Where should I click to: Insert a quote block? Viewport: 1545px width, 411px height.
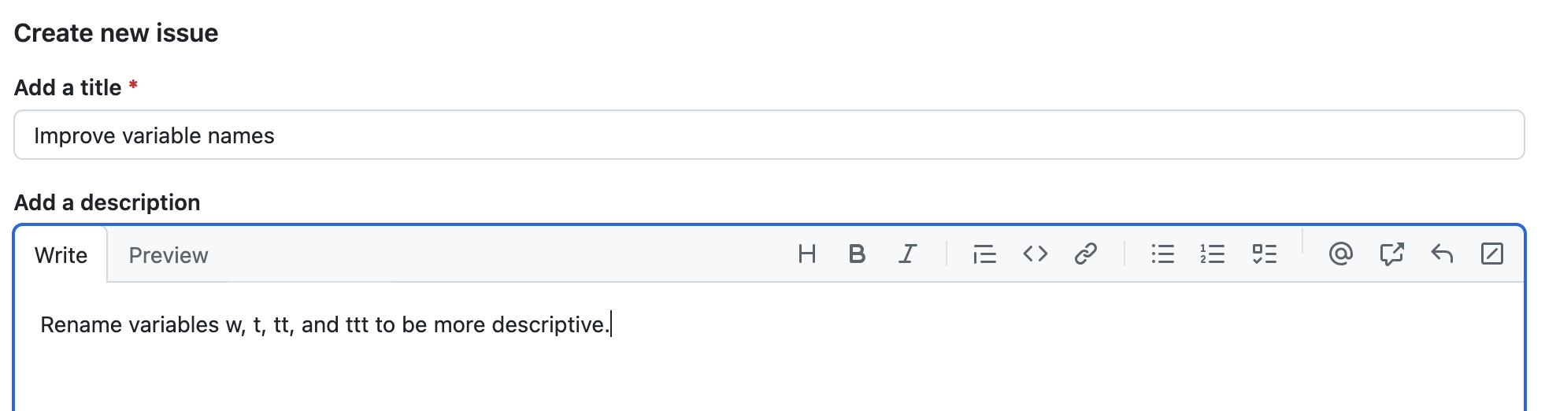[x=984, y=254]
